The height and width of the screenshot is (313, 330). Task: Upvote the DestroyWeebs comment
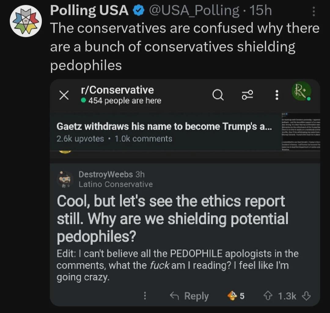click(x=268, y=296)
